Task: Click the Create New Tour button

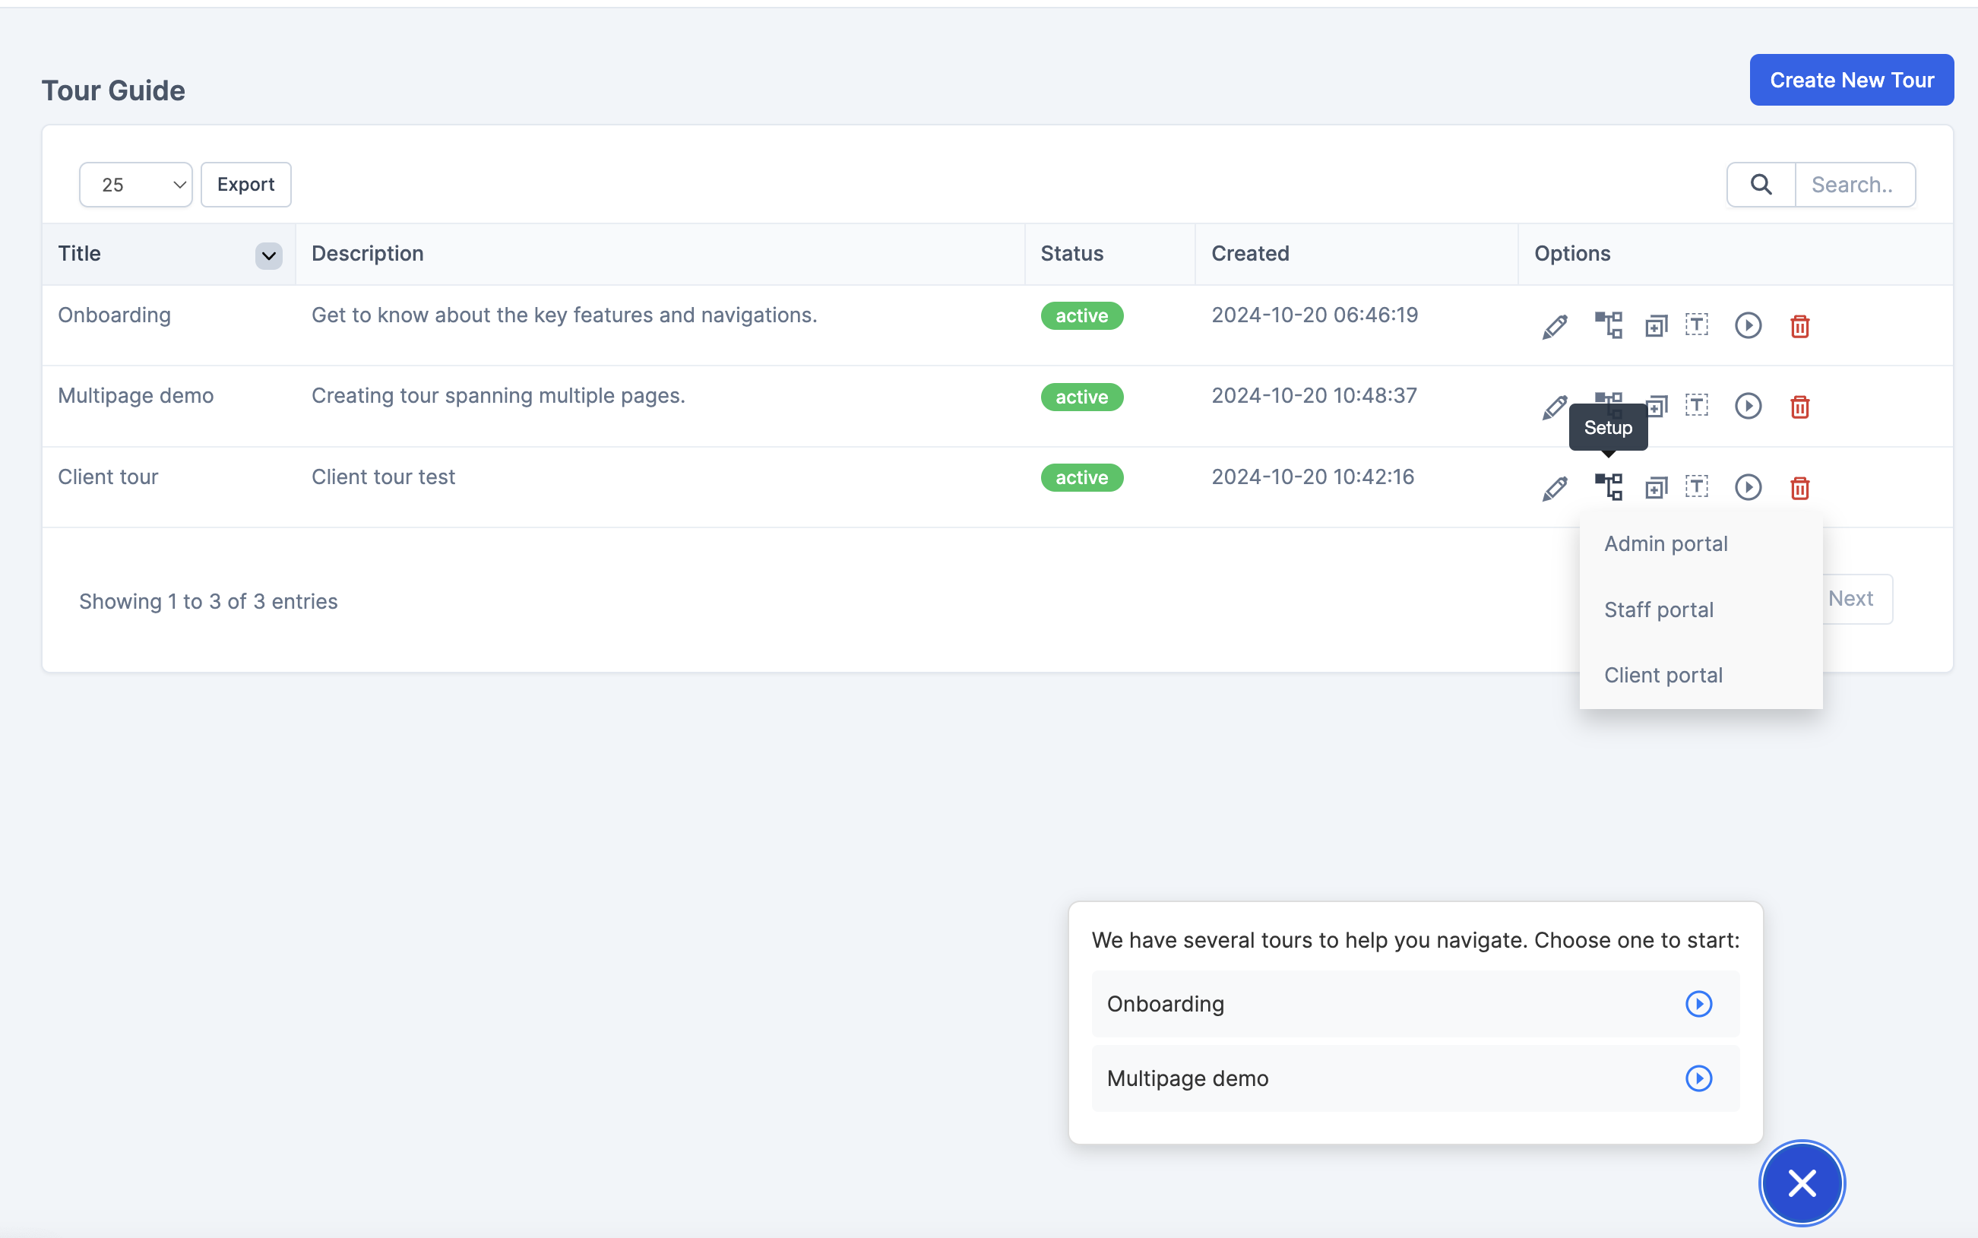Action: (1851, 81)
